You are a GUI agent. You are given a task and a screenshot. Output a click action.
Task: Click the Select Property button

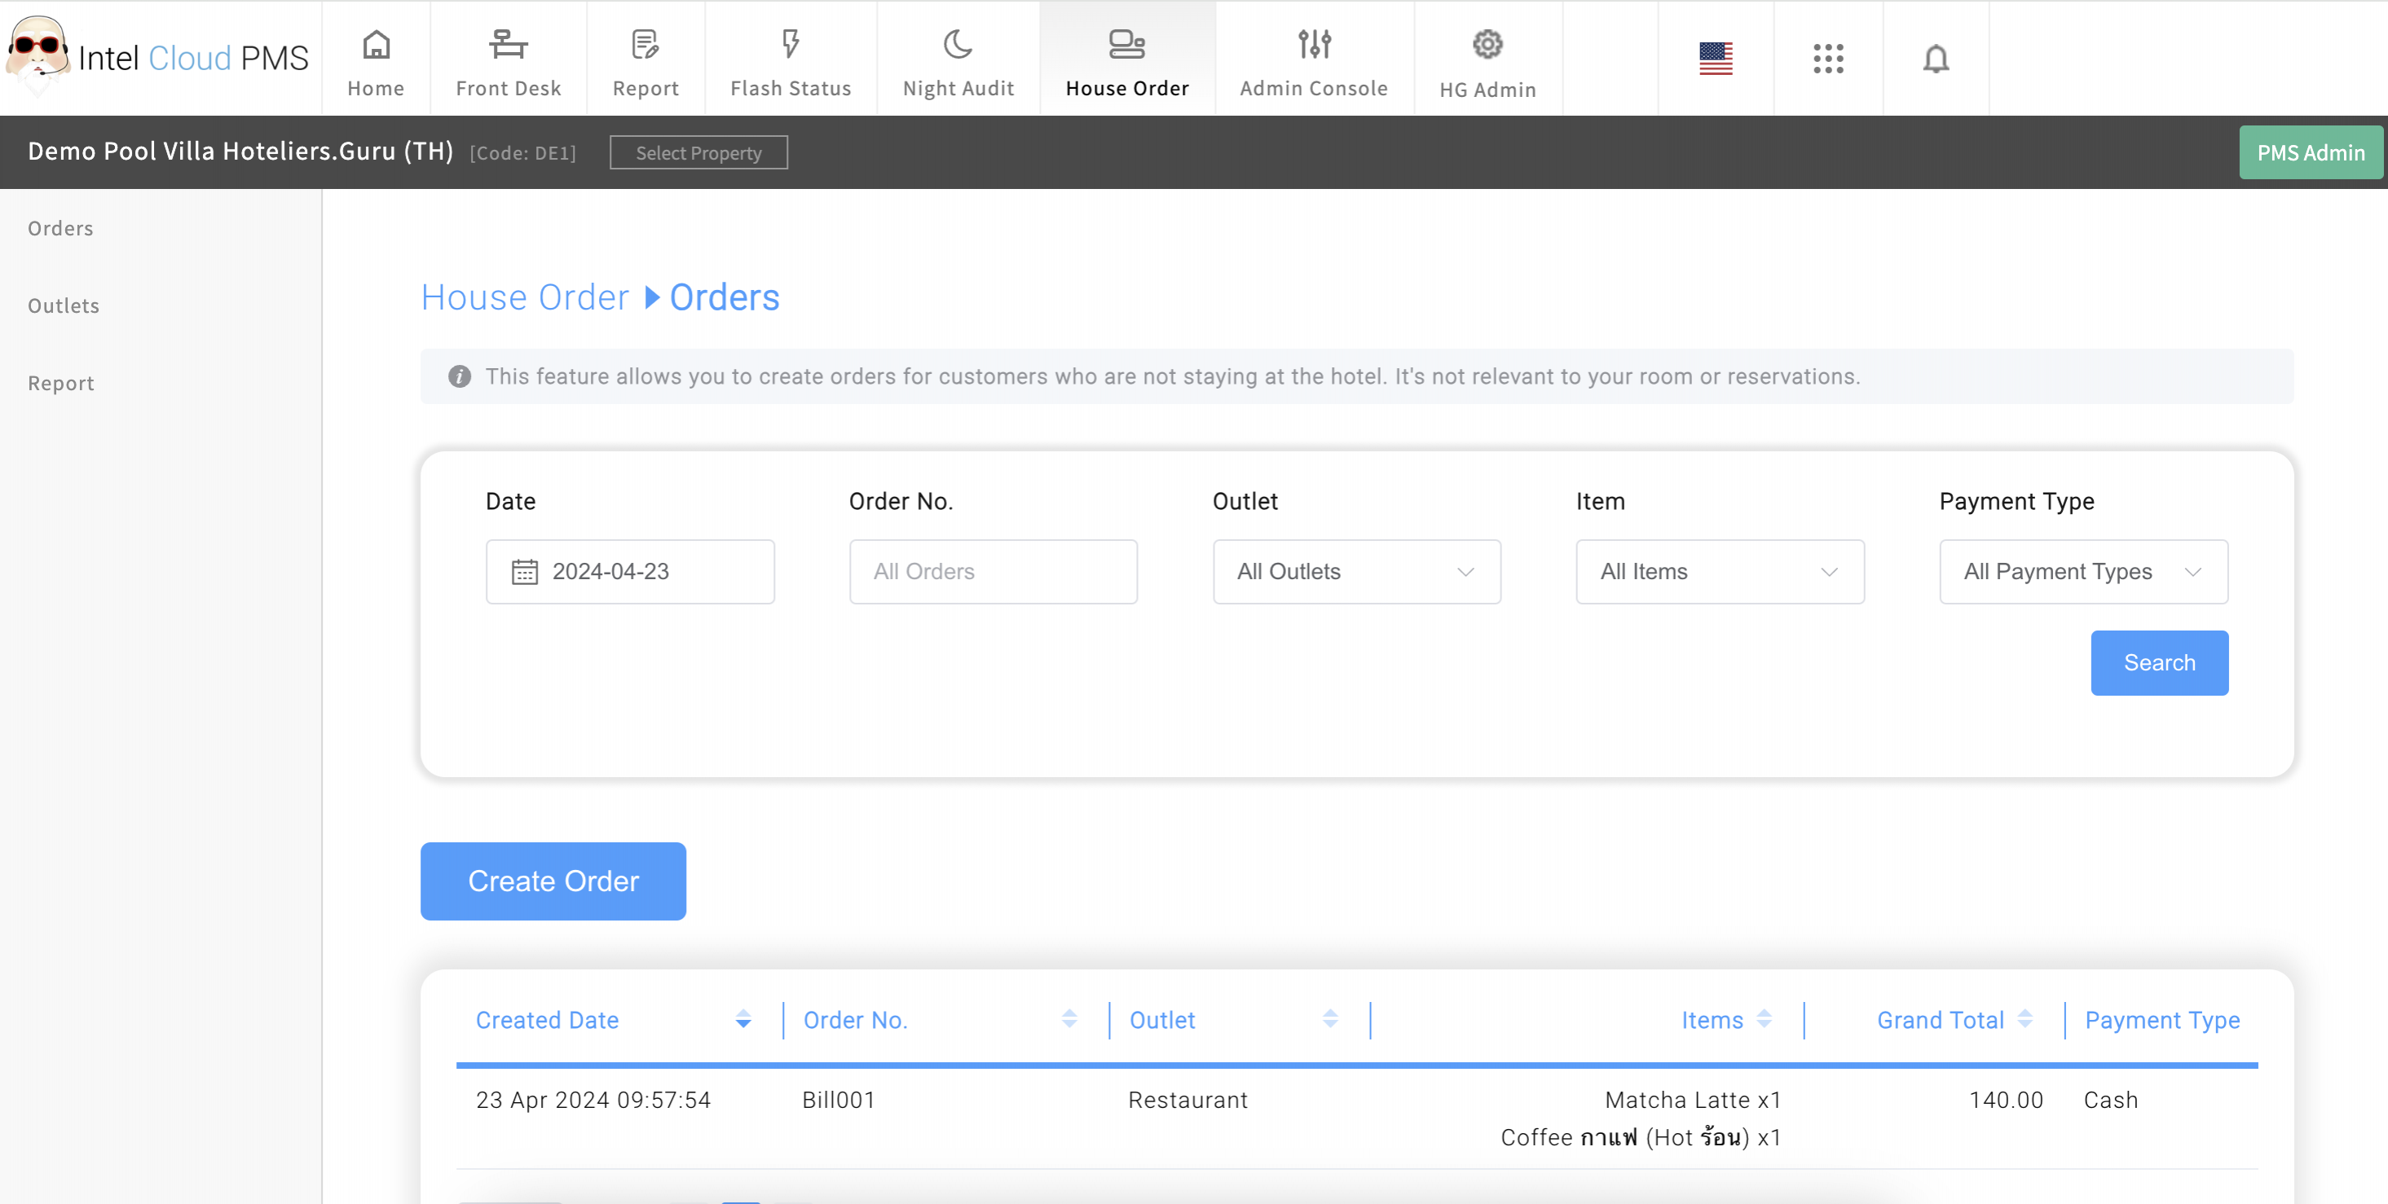click(698, 153)
